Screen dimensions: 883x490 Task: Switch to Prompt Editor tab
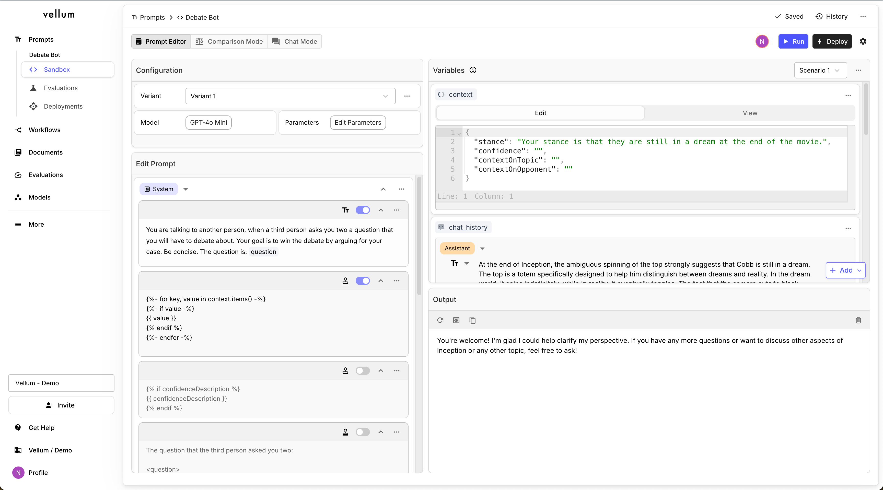[161, 41]
